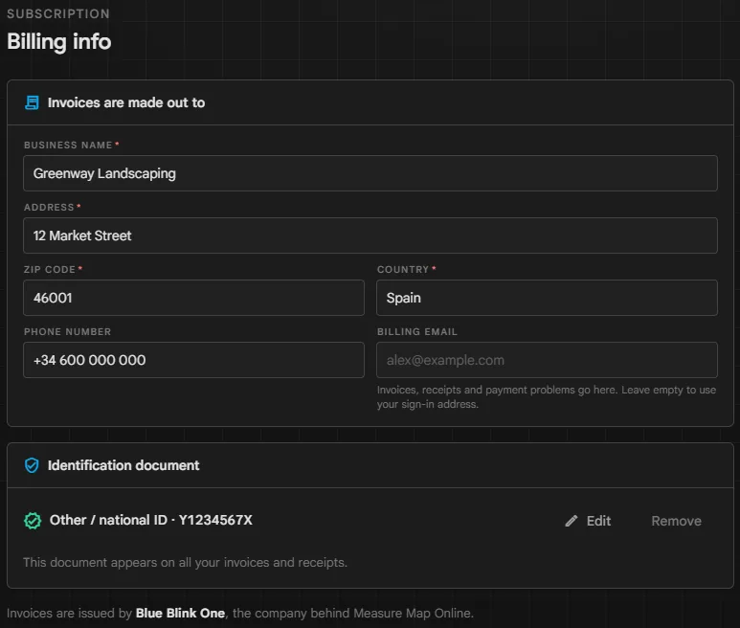Viewport: 740px width, 628px height.
Task: Click the billing email helper text
Action: point(547,396)
